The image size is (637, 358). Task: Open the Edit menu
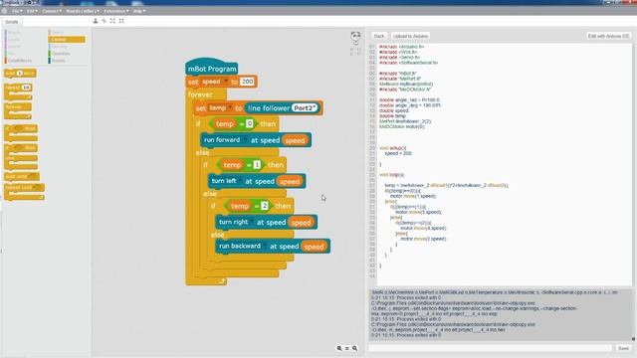tap(32, 11)
